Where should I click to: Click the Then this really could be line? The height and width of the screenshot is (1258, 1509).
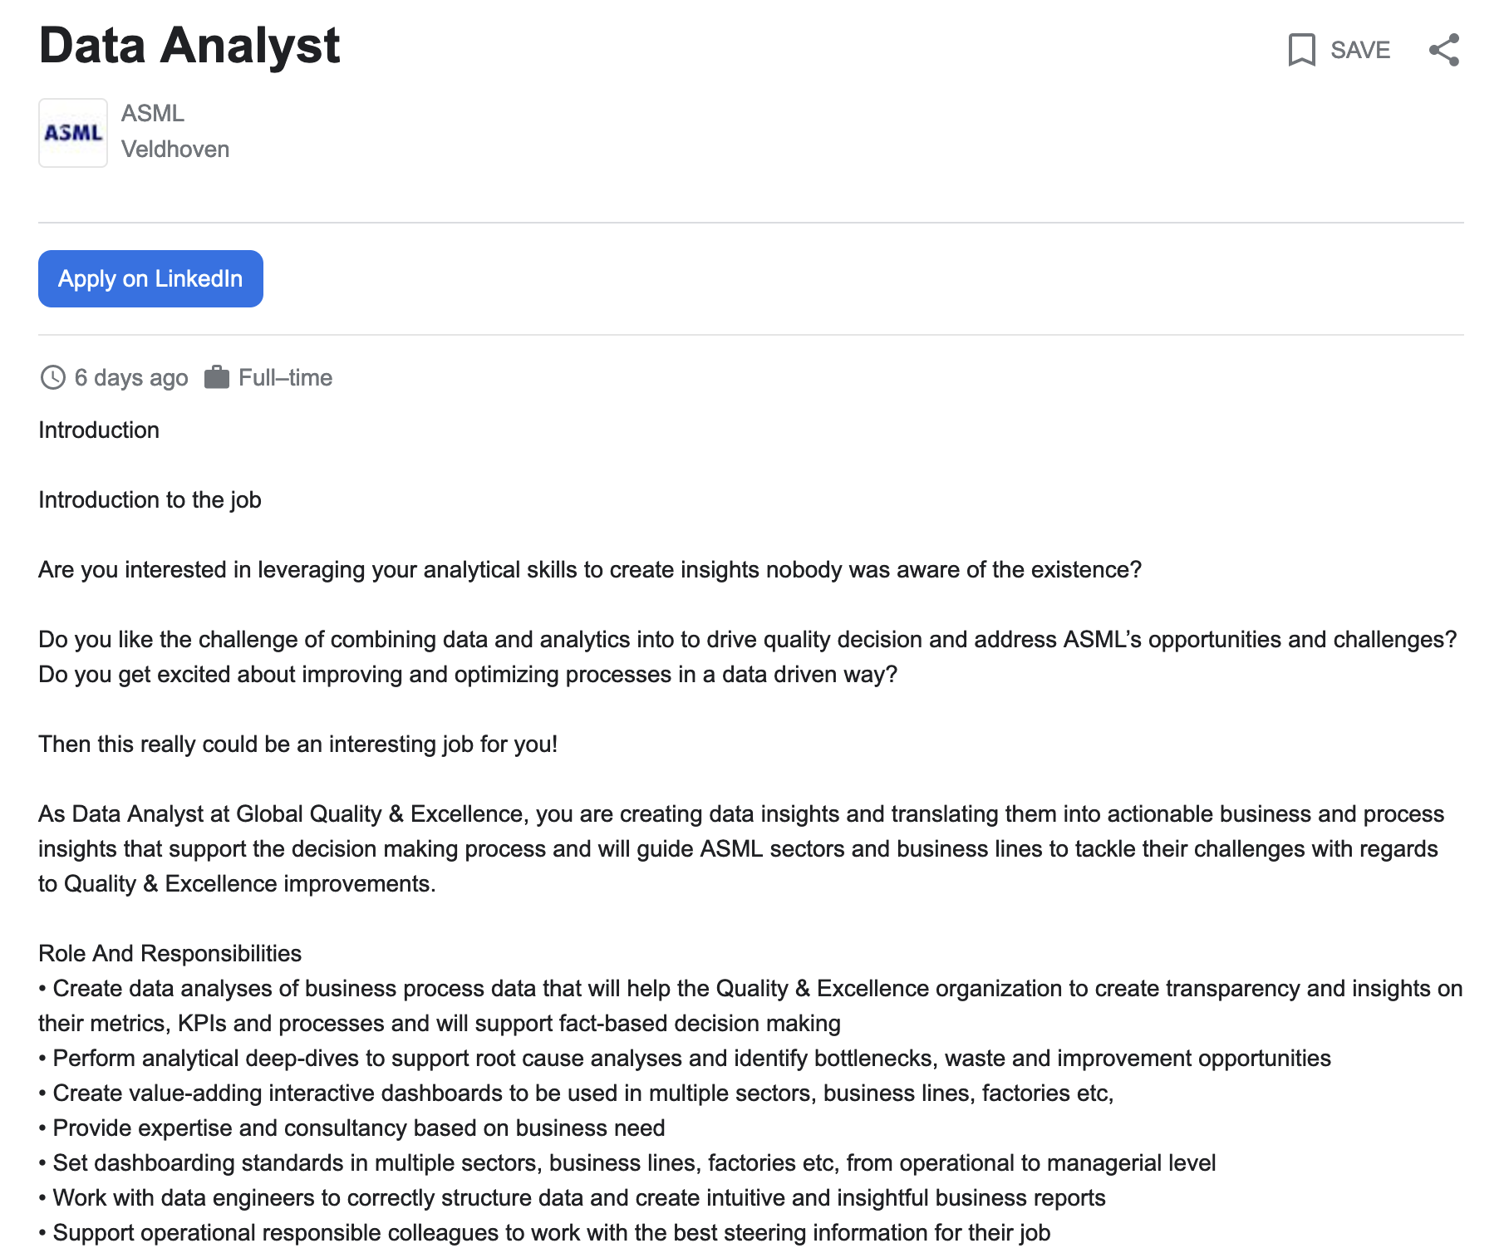click(x=297, y=744)
